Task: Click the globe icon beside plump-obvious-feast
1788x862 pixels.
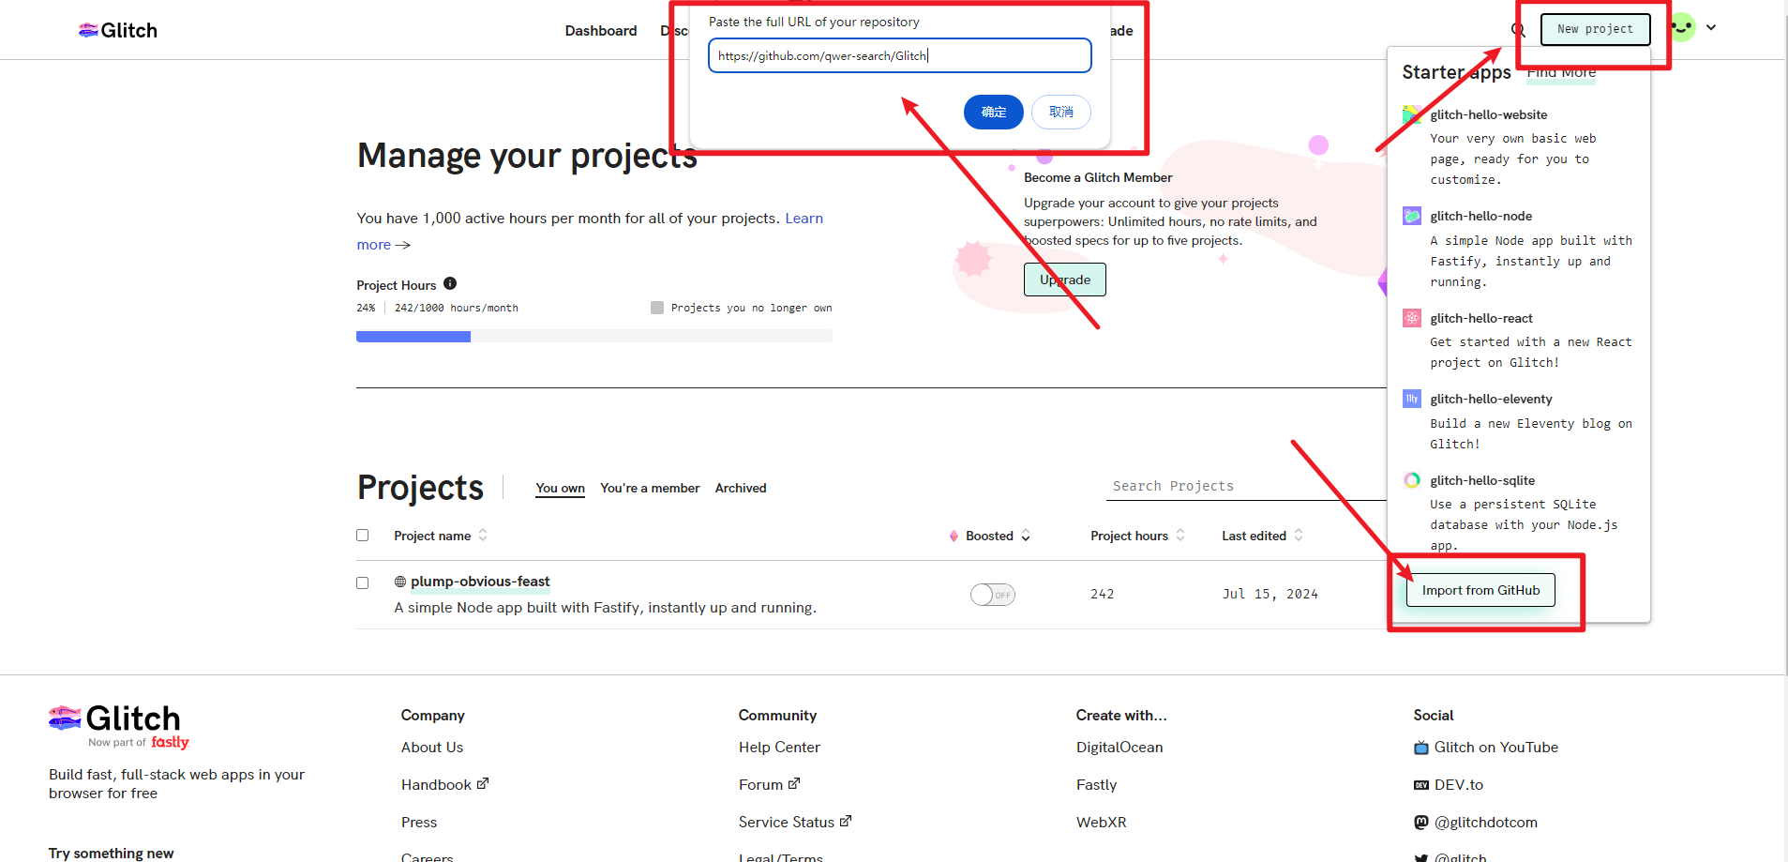Action: point(400,582)
